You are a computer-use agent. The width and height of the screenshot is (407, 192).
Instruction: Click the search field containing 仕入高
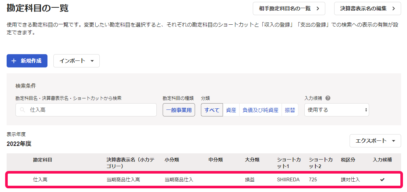click(86, 110)
